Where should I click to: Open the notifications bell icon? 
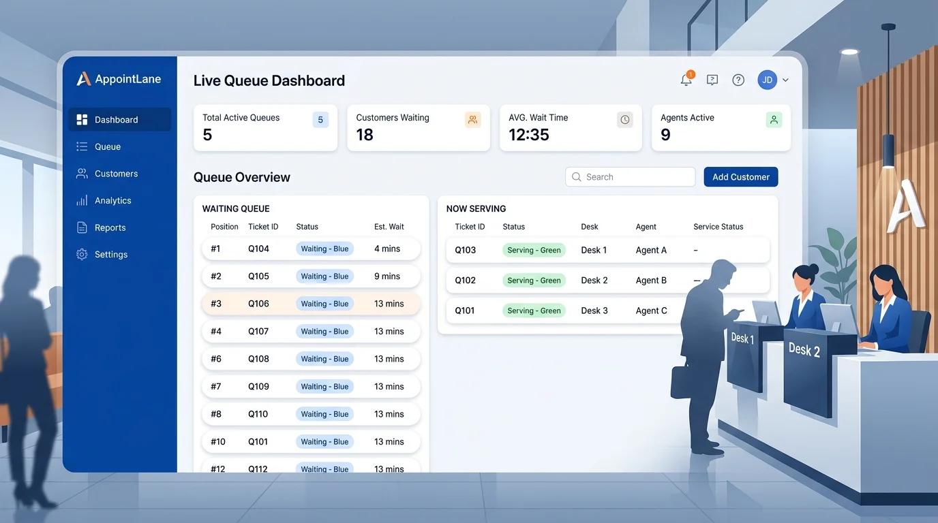pyautogui.click(x=686, y=80)
